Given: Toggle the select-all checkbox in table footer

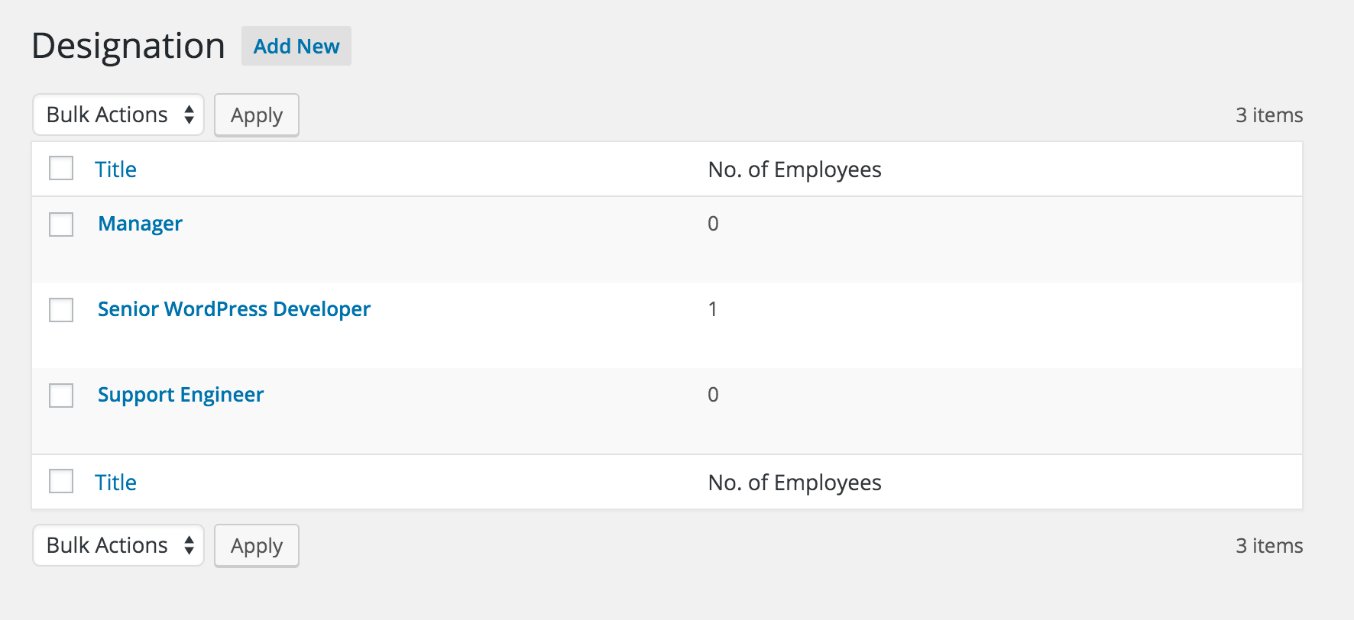Looking at the screenshot, I should pyautogui.click(x=61, y=482).
